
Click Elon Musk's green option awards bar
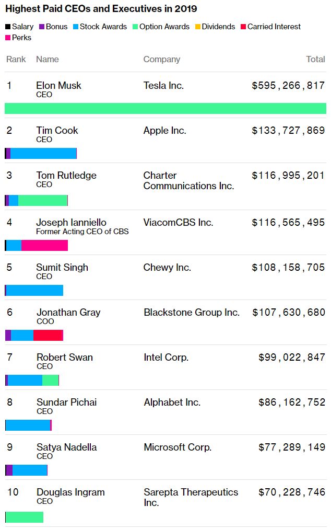(165, 109)
